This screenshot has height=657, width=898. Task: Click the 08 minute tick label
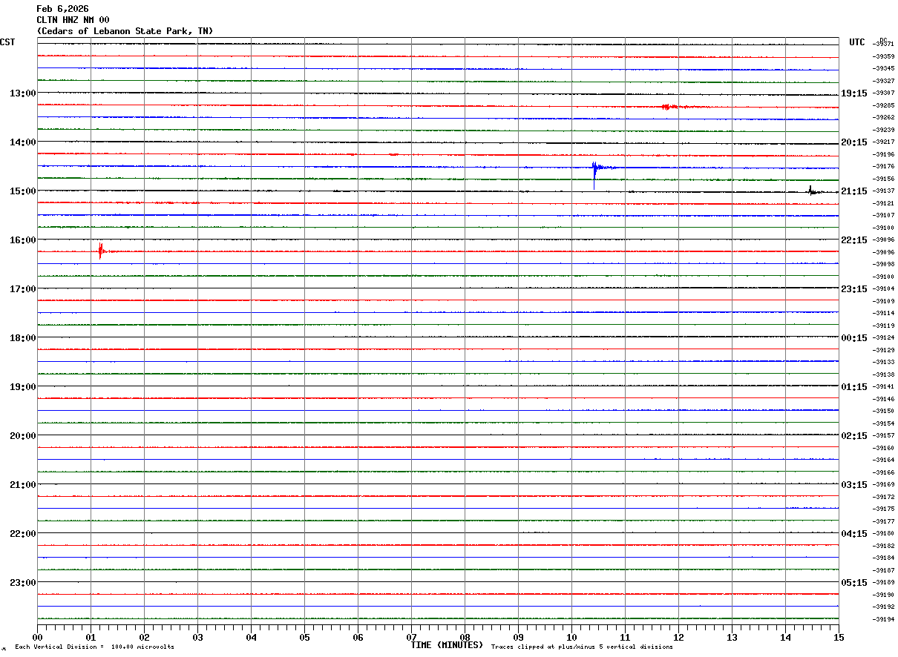tap(465, 637)
